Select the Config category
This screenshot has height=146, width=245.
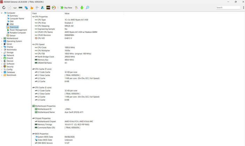tap(8, 70)
